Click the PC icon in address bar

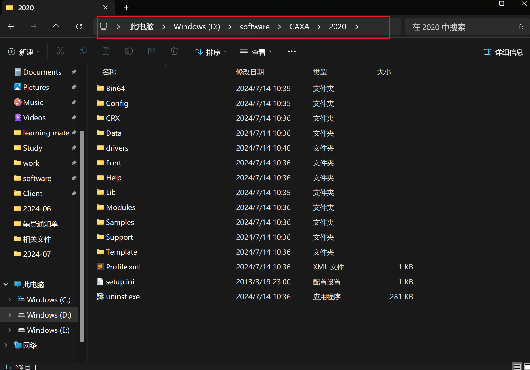click(103, 27)
